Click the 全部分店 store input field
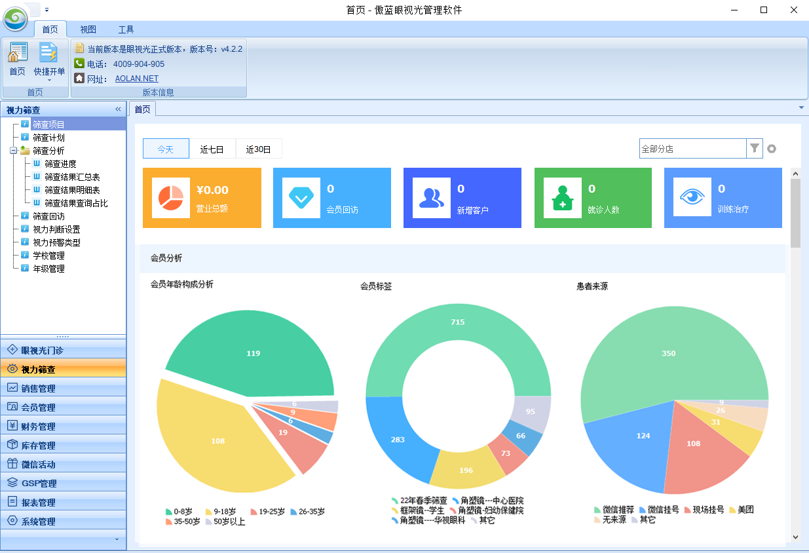The width and height of the screenshot is (809, 553). (692, 149)
